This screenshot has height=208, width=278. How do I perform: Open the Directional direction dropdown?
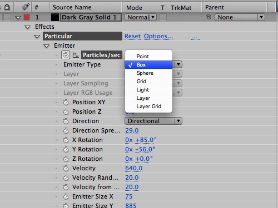tap(153, 121)
